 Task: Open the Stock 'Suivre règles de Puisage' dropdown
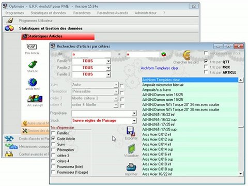134,120
